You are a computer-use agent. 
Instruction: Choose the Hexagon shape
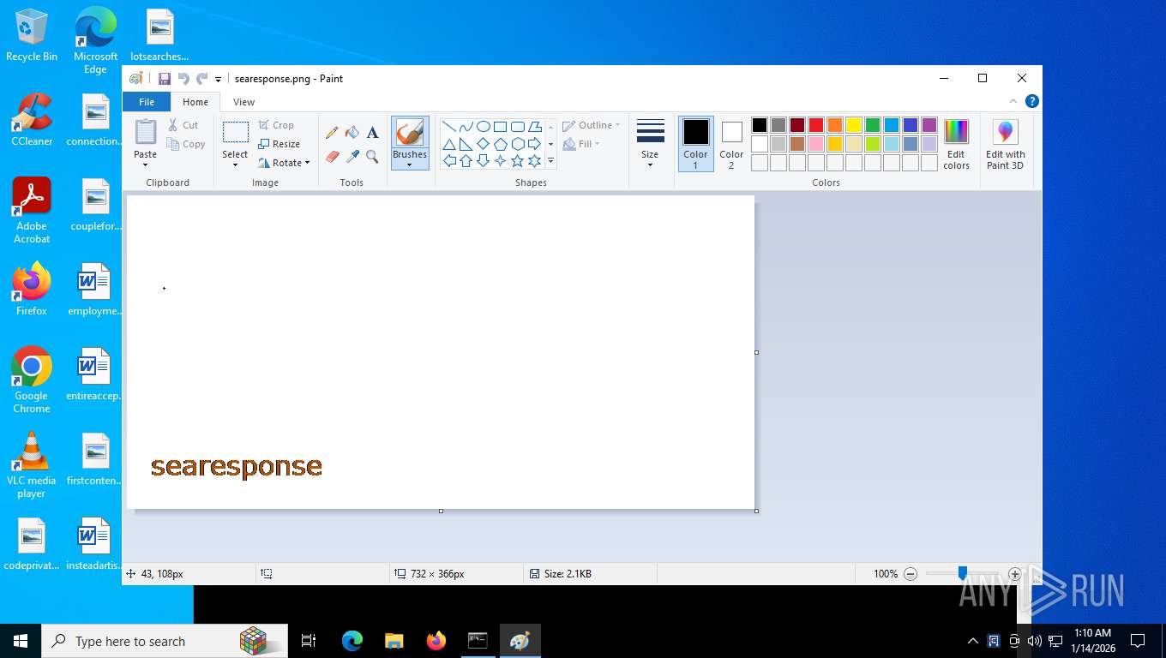[518, 144]
